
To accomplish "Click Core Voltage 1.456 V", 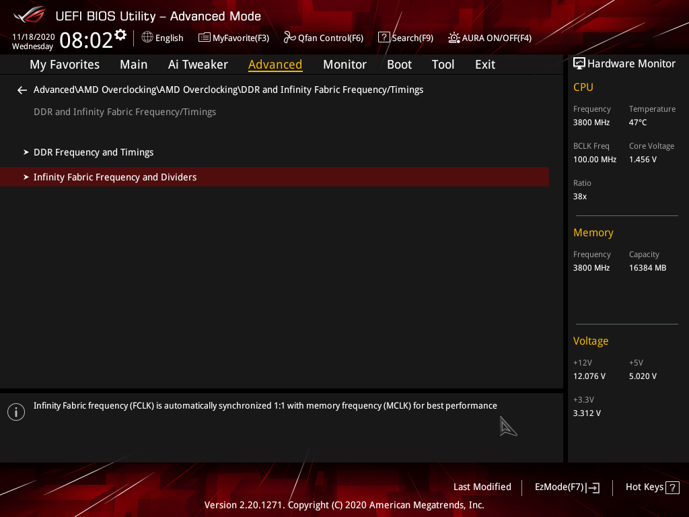I will coord(643,160).
